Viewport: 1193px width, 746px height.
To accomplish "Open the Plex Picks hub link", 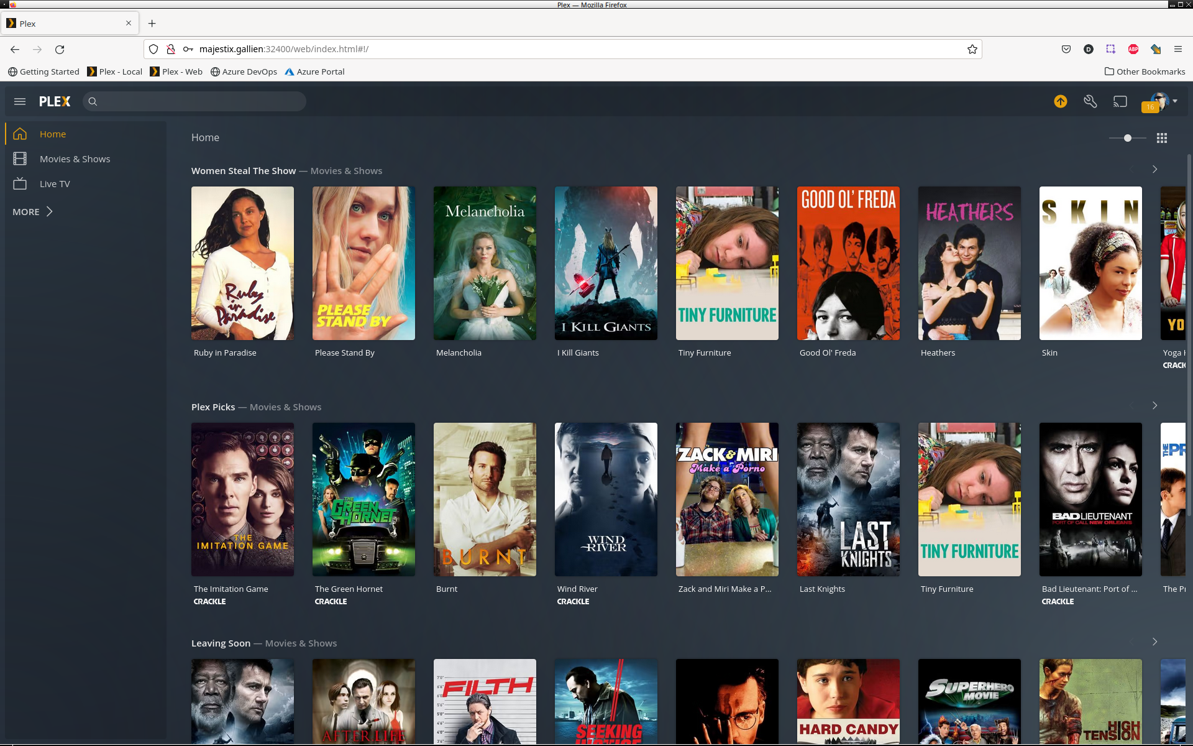I will 213,407.
